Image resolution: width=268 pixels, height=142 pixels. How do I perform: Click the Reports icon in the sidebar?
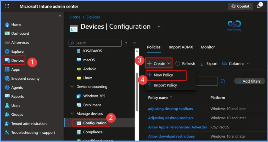7,96
